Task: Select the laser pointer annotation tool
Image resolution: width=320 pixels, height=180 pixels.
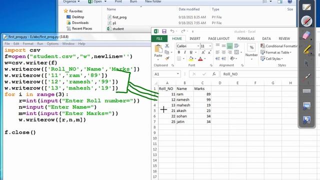Action: tap(306, 77)
